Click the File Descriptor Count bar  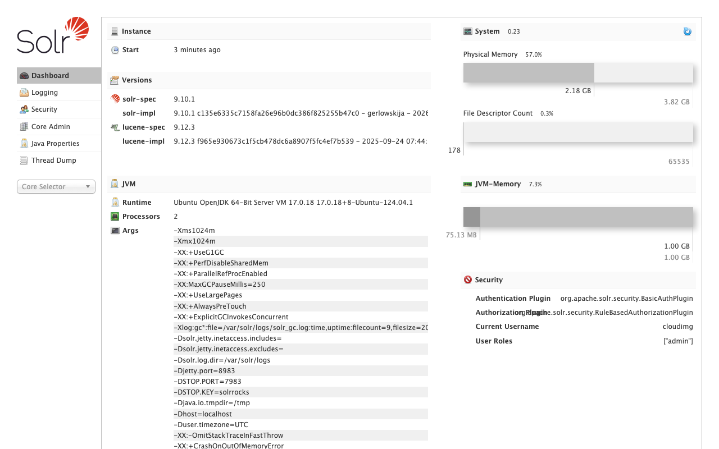[x=578, y=132]
